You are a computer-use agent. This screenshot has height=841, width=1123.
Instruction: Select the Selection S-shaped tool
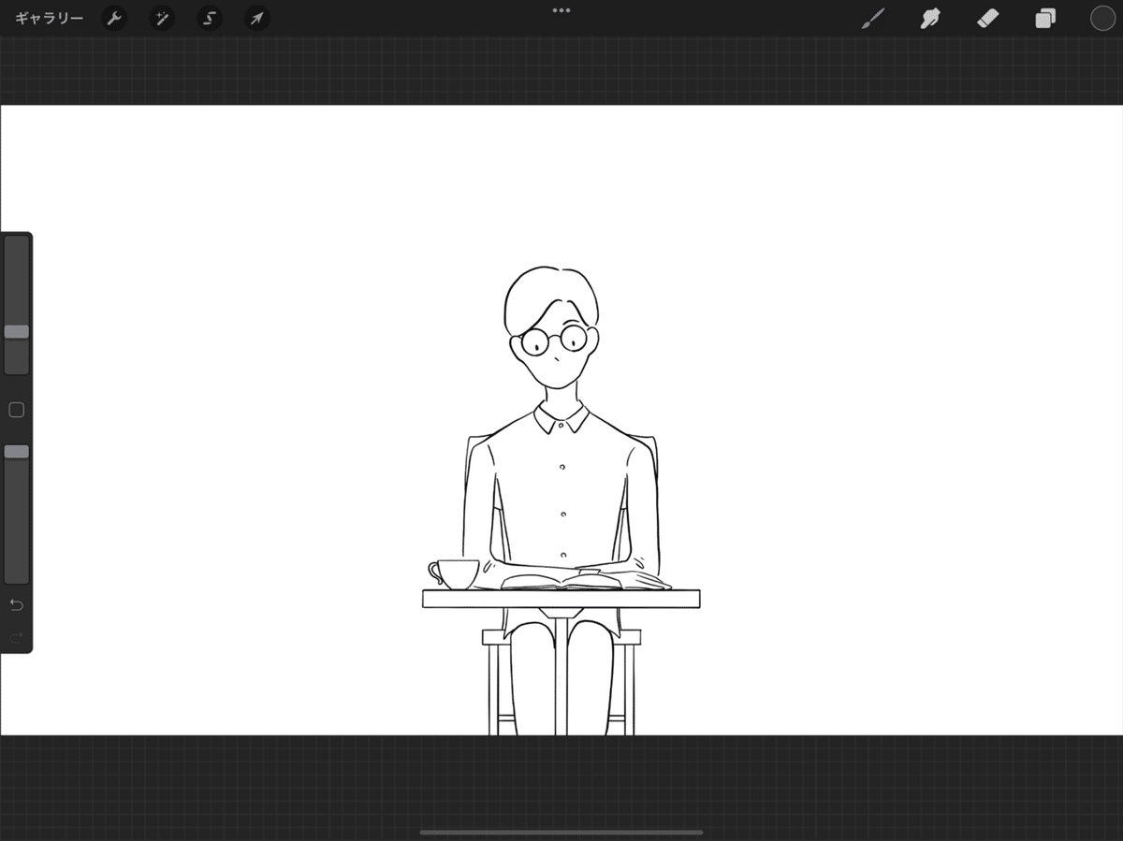(x=210, y=19)
